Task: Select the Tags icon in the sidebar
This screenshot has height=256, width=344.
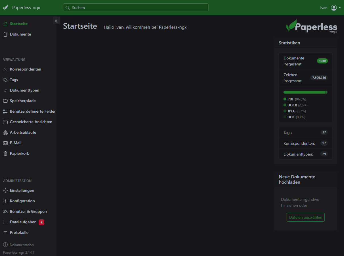Action: click(5, 80)
